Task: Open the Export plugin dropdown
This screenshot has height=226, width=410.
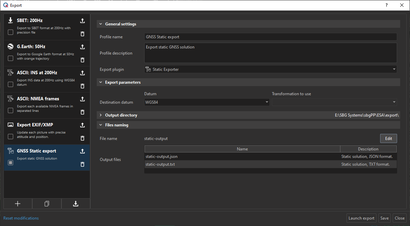Action: tap(270, 69)
